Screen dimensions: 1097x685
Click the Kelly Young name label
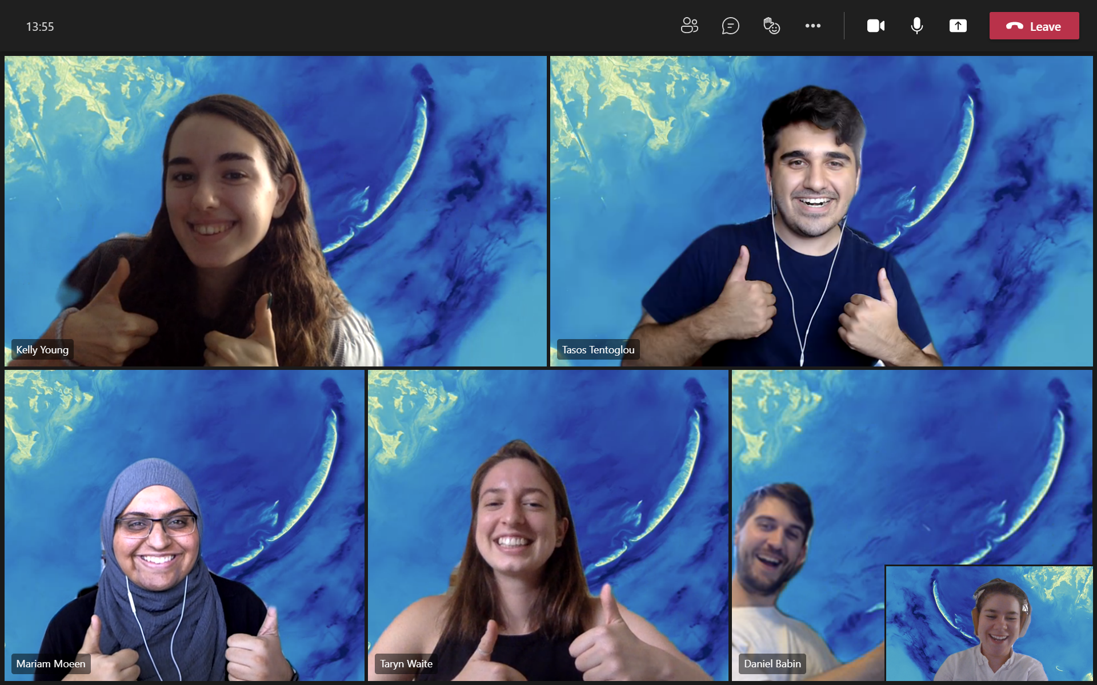(x=42, y=350)
